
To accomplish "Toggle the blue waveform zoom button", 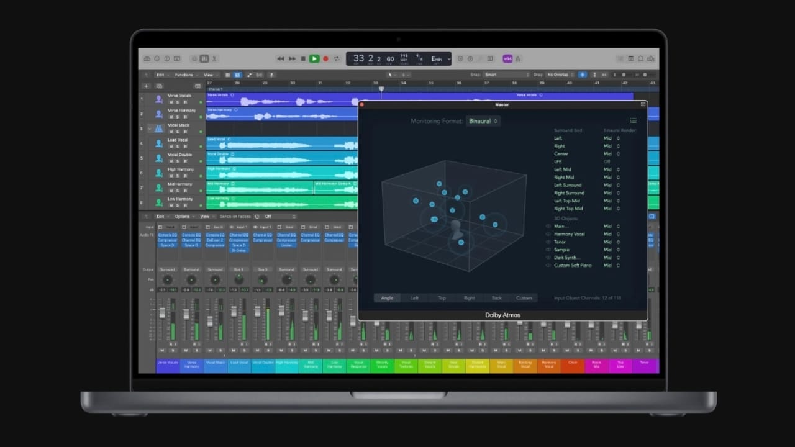I will tap(582, 74).
